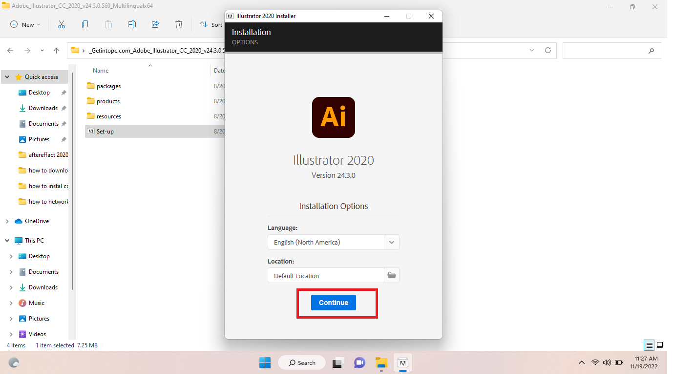This screenshot has height=380, width=673.
Task: Pin icon next to Quick access Downloads
Action: click(x=63, y=108)
